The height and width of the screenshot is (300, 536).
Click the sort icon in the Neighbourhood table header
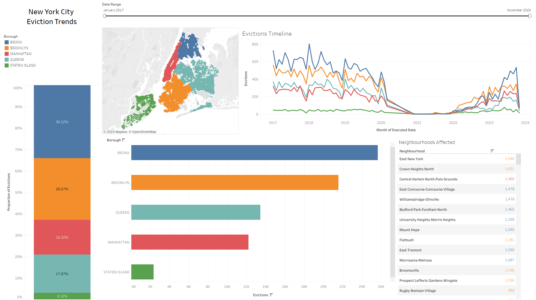tap(492, 151)
